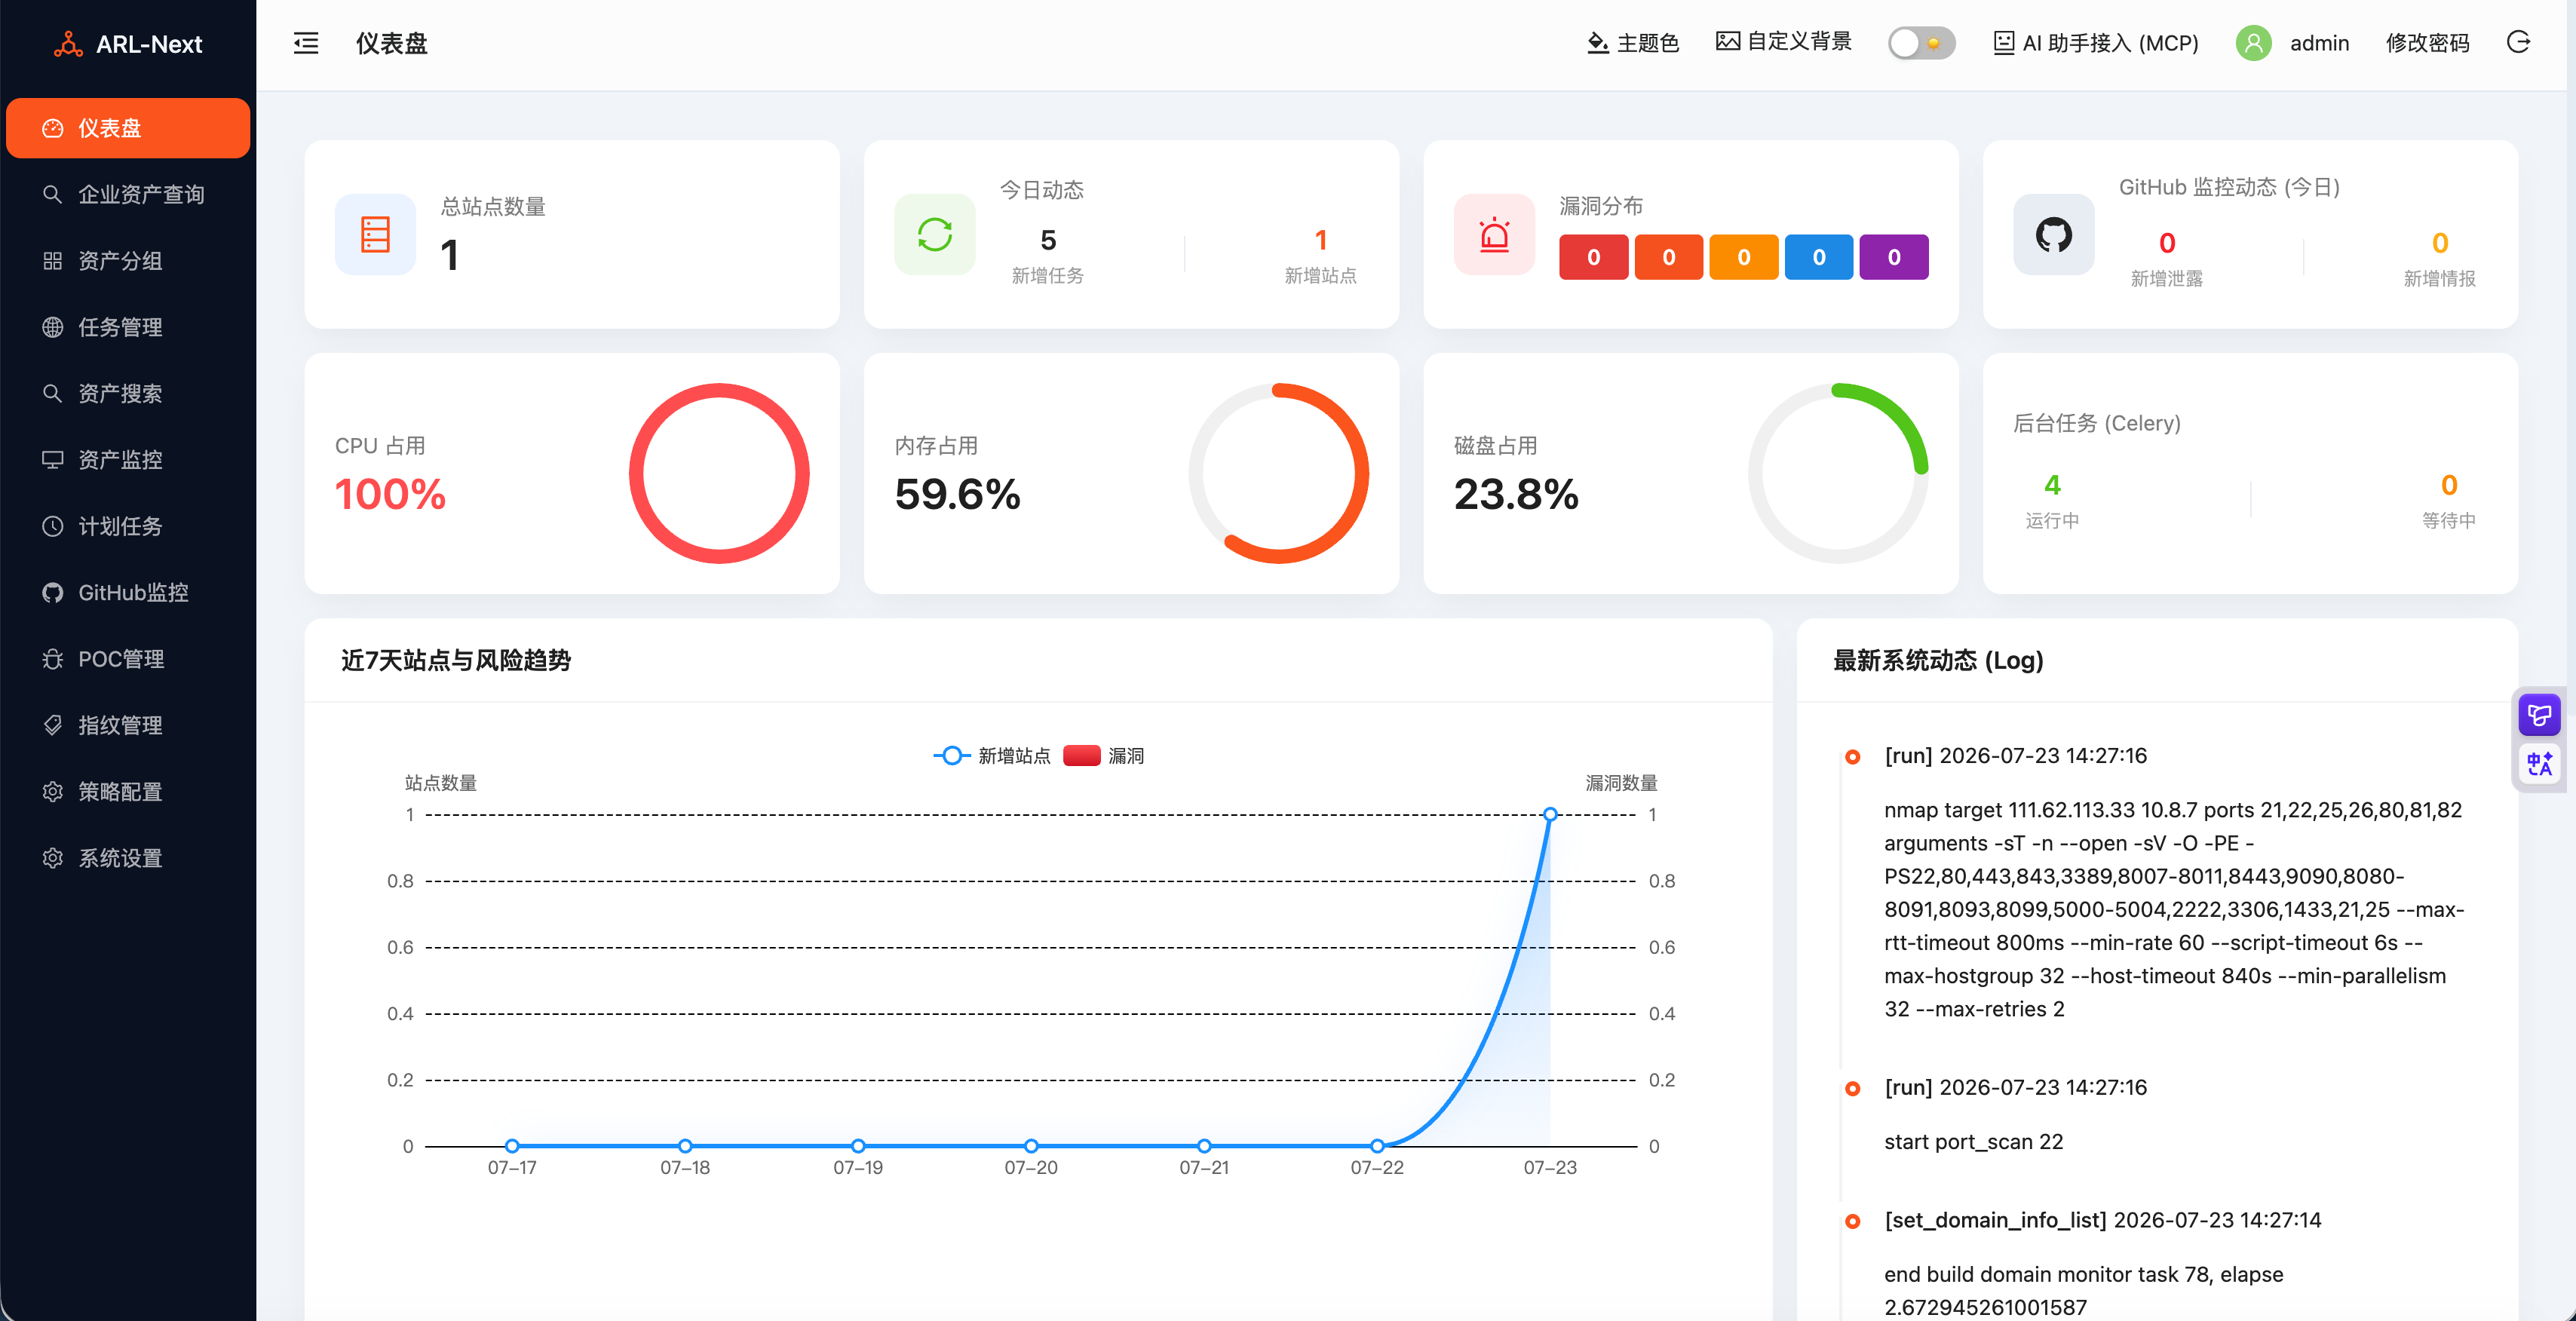This screenshot has height=1321, width=2576.
Task: Click the CPU 占用 progress ring
Action: (719, 473)
